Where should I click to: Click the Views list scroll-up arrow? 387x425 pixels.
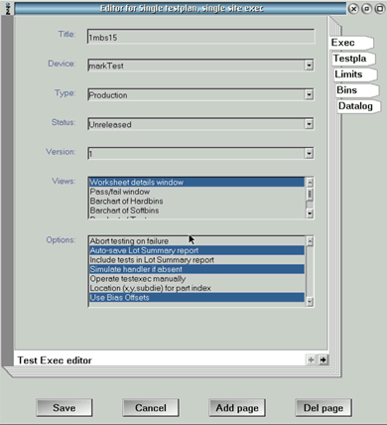click(310, 183)
